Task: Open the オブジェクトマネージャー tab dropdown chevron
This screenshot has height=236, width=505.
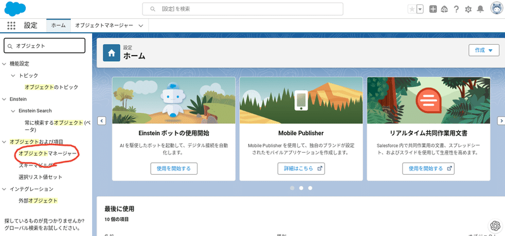Action: [x=141, y=26]
